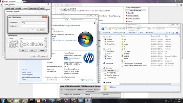Viewport: 183px width, 103px height.
Task: Open the purple lightning bolt taskbar icon
Action: pyautogui.click(x=45, y=101)
